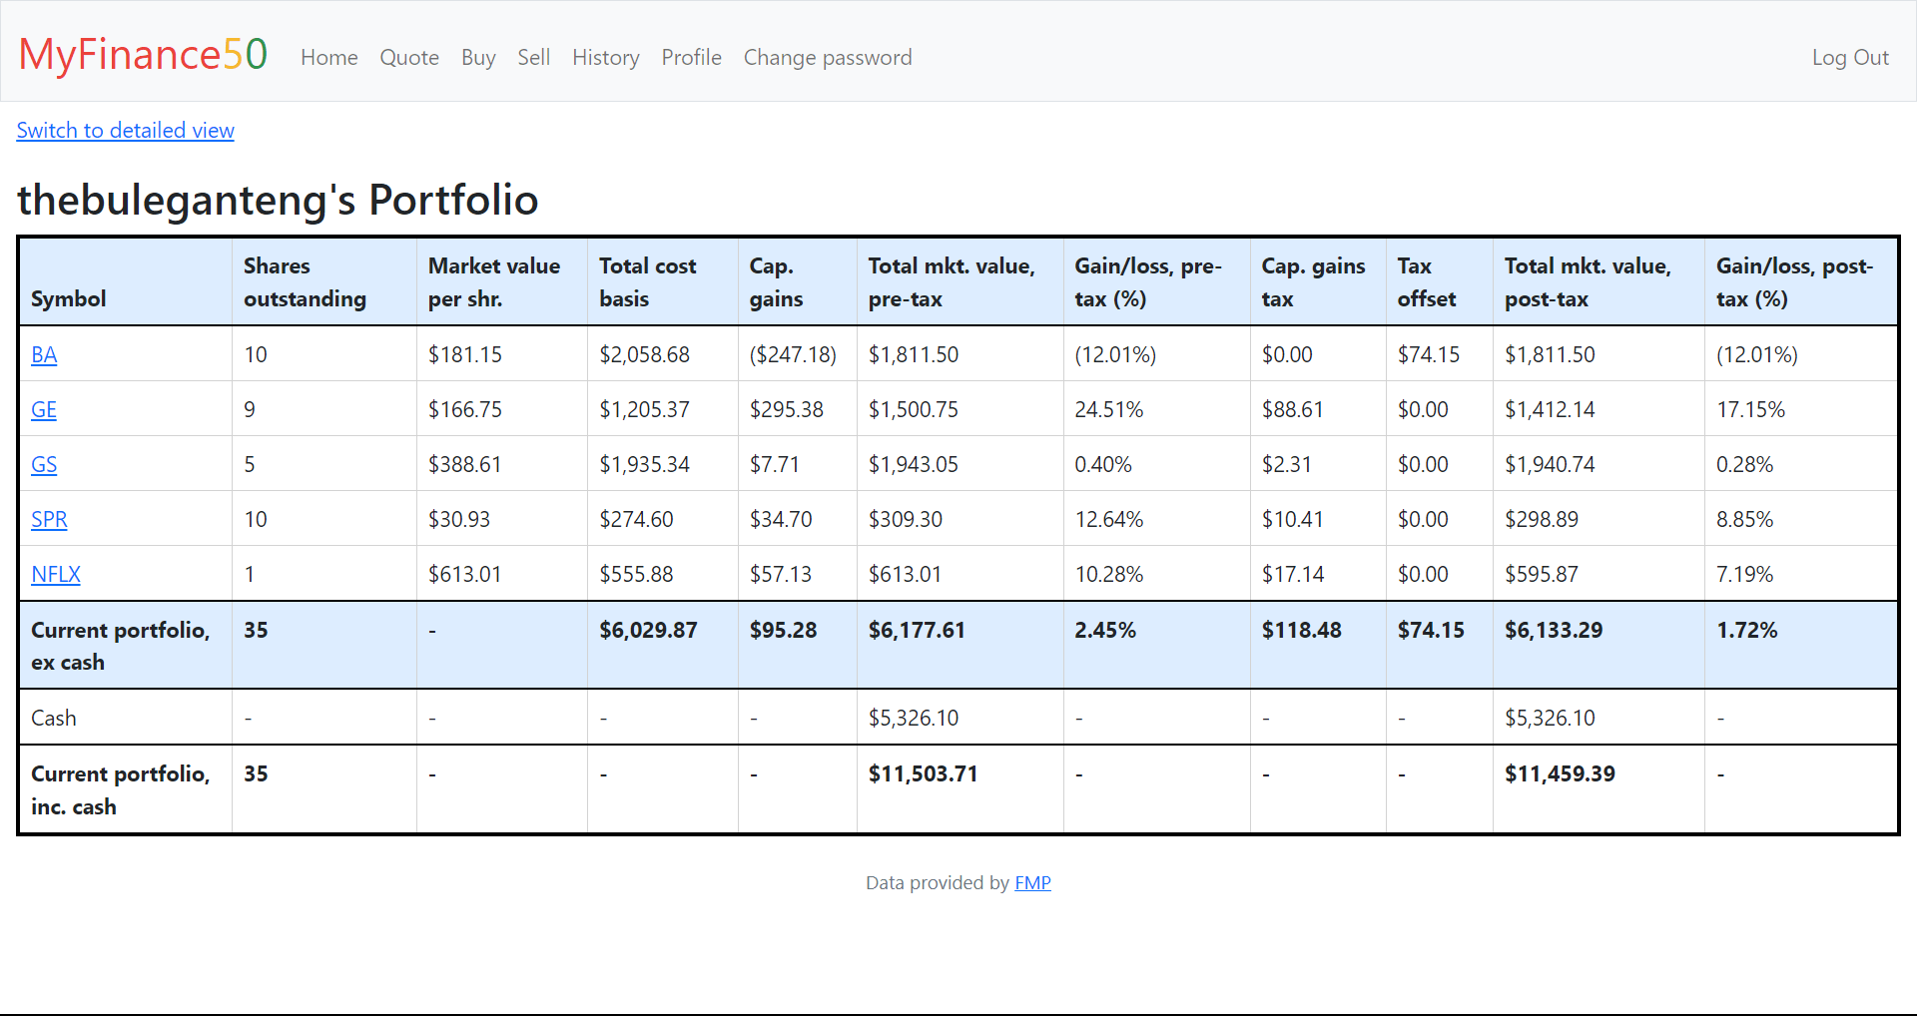Click NFLX cost basis $555.88

click(x=636, y=574)
